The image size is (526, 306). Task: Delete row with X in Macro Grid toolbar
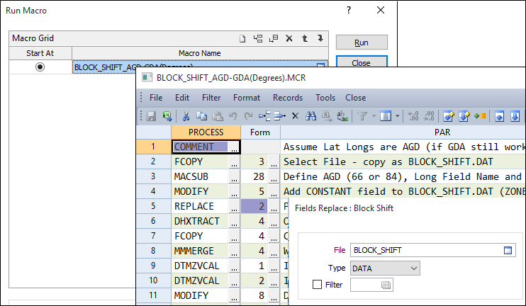tap(289, 38)
